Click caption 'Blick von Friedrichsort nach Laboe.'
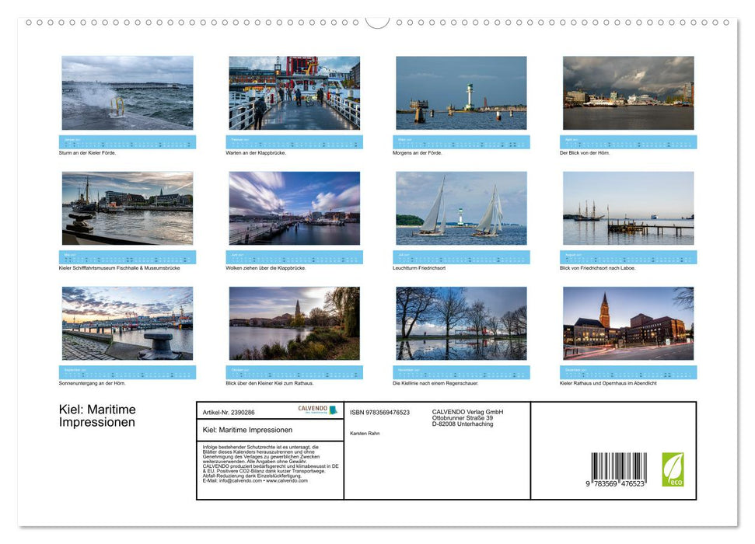Image resolution: width=755 pixels, height=544 pixels. 598,268
